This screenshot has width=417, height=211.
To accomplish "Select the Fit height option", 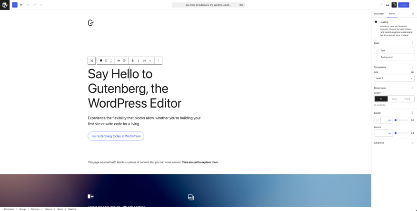I will coord(381,99).
